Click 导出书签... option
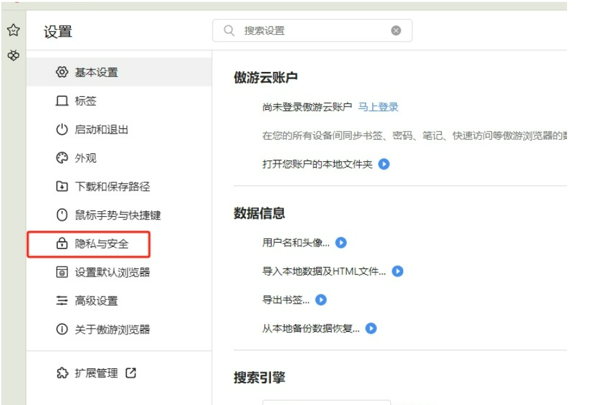This screenshot has width=603, height=405. point(286,300)
